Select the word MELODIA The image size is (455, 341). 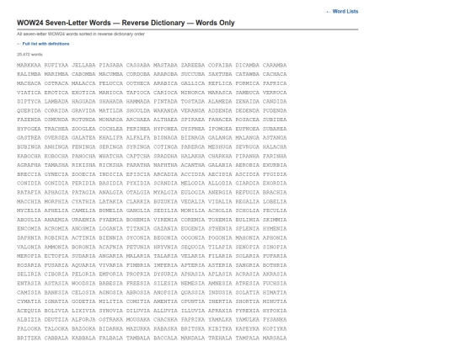193,184
